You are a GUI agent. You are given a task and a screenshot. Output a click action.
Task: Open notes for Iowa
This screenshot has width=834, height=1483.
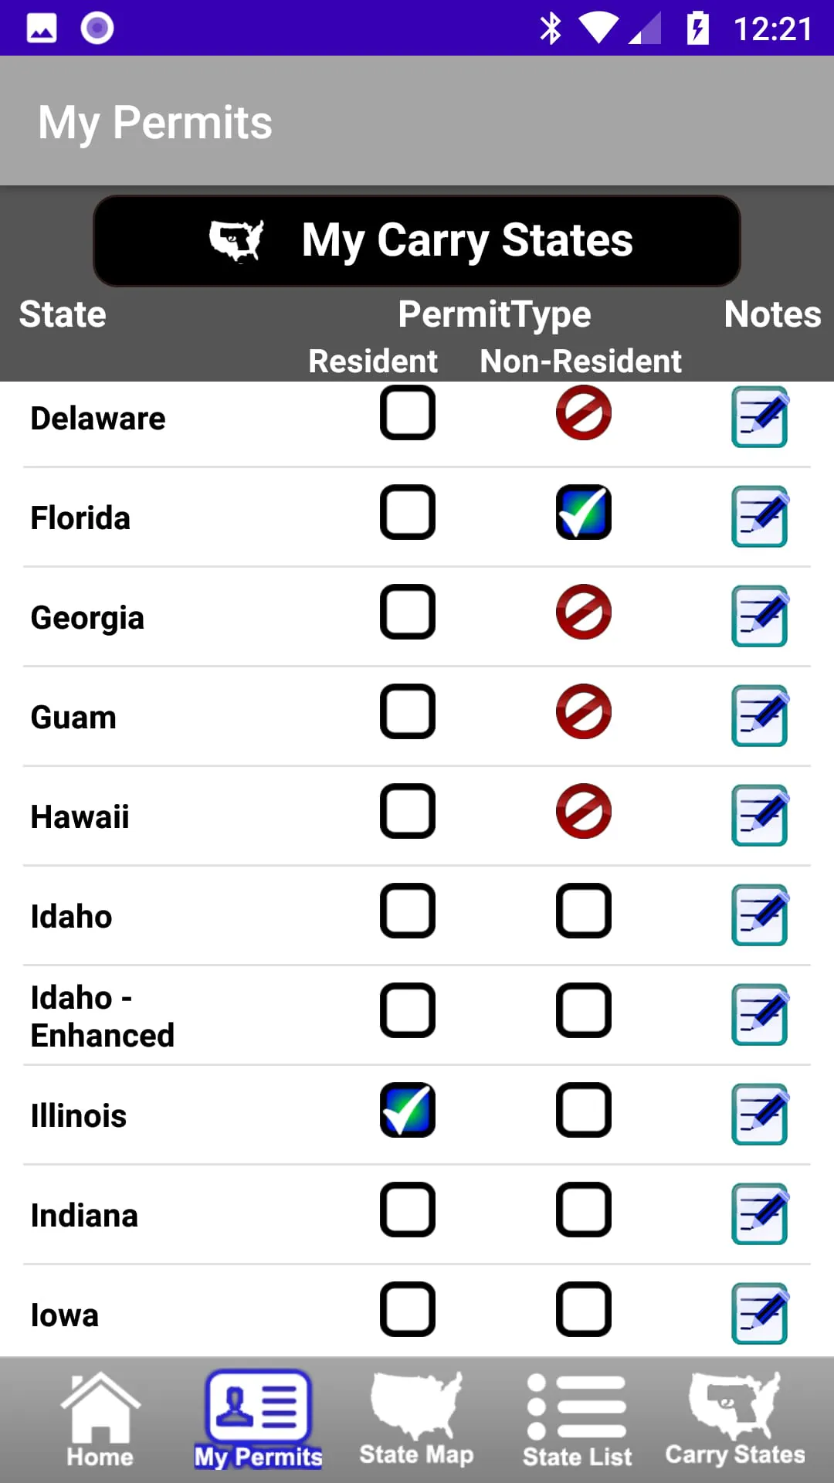point(759,1312)
